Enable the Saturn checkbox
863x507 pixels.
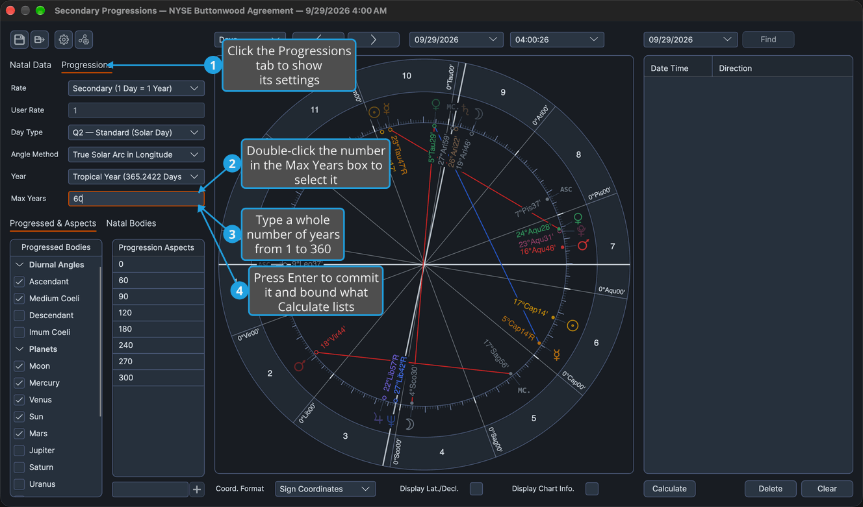tap(19, 467)
